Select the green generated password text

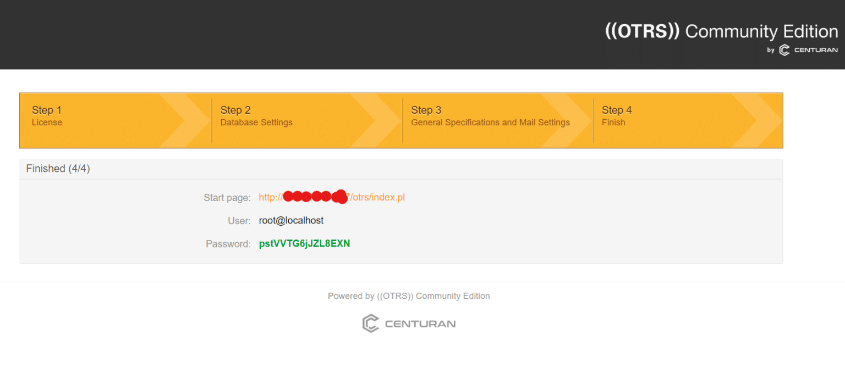coord(304,243)
